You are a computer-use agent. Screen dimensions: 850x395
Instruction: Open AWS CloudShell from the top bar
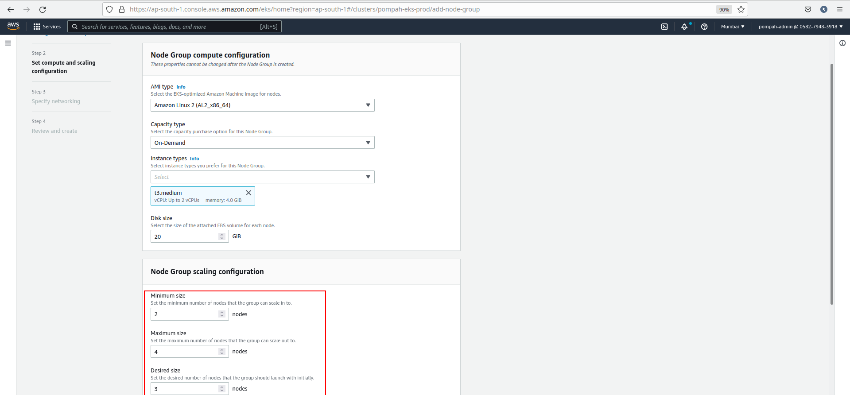pos(664,27)
